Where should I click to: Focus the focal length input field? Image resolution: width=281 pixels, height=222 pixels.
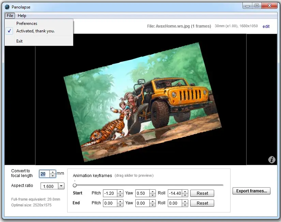coord(44,174)
